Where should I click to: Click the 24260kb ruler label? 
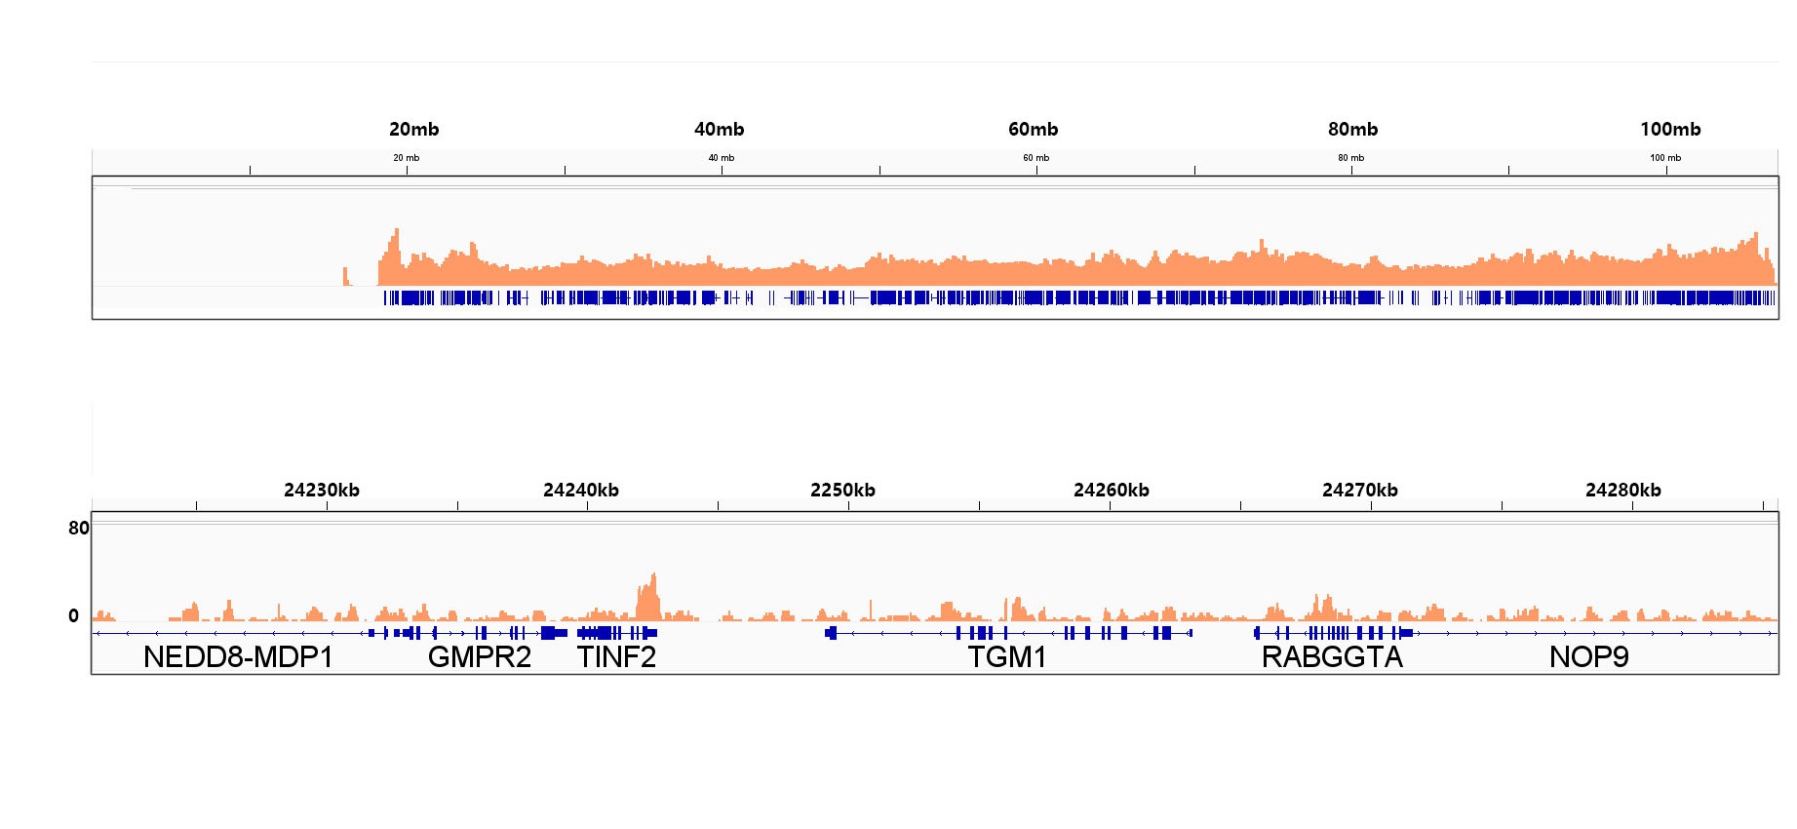[1111, 490]
